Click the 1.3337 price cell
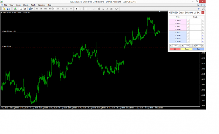Image resolution: width=219 pixels, height=134 pixels. 178,33
